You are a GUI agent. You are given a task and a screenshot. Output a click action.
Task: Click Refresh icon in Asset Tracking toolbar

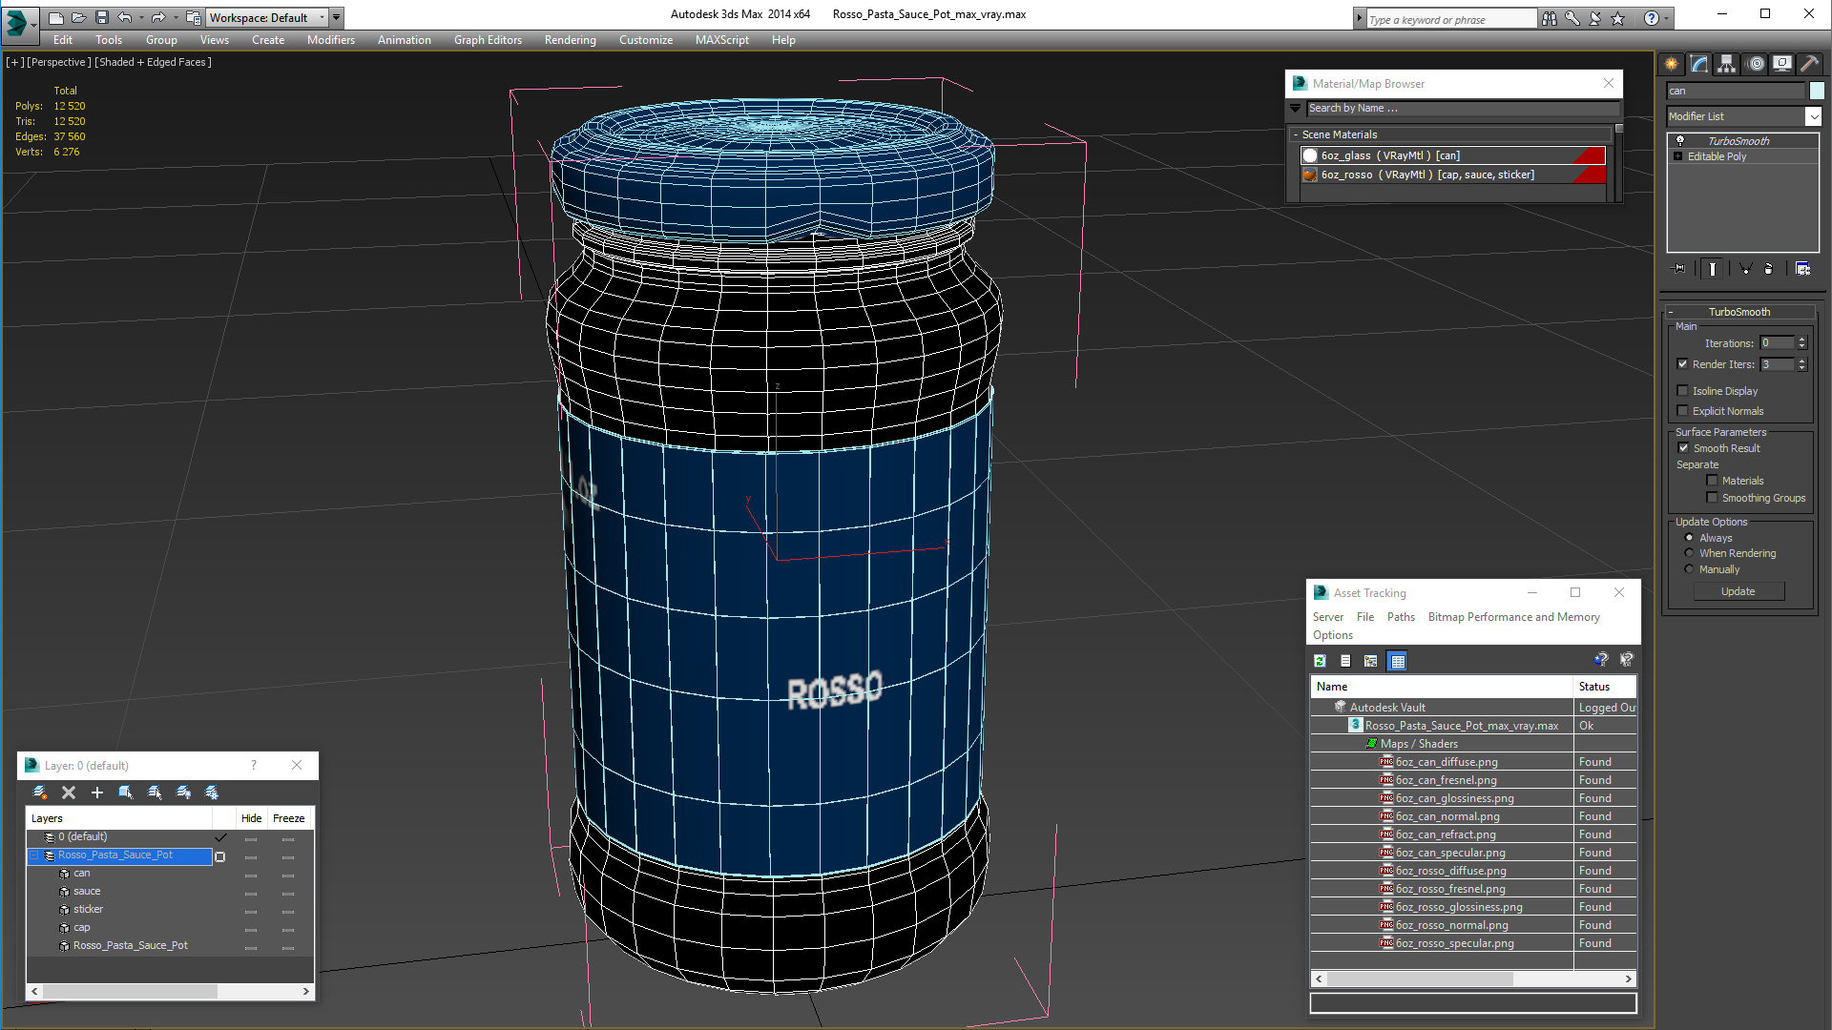coord(1320,661)
